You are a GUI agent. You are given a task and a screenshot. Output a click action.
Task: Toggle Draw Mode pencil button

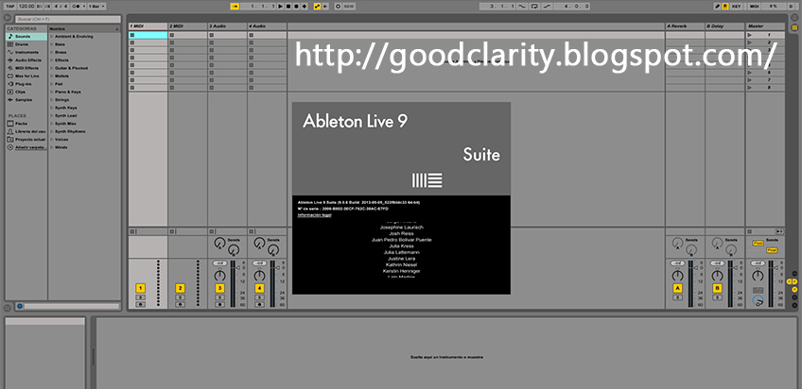[x=717, y=6]
